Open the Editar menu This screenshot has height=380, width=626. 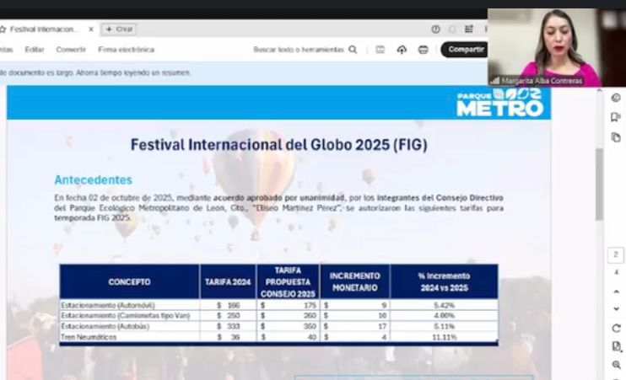[x=35, y=50]
